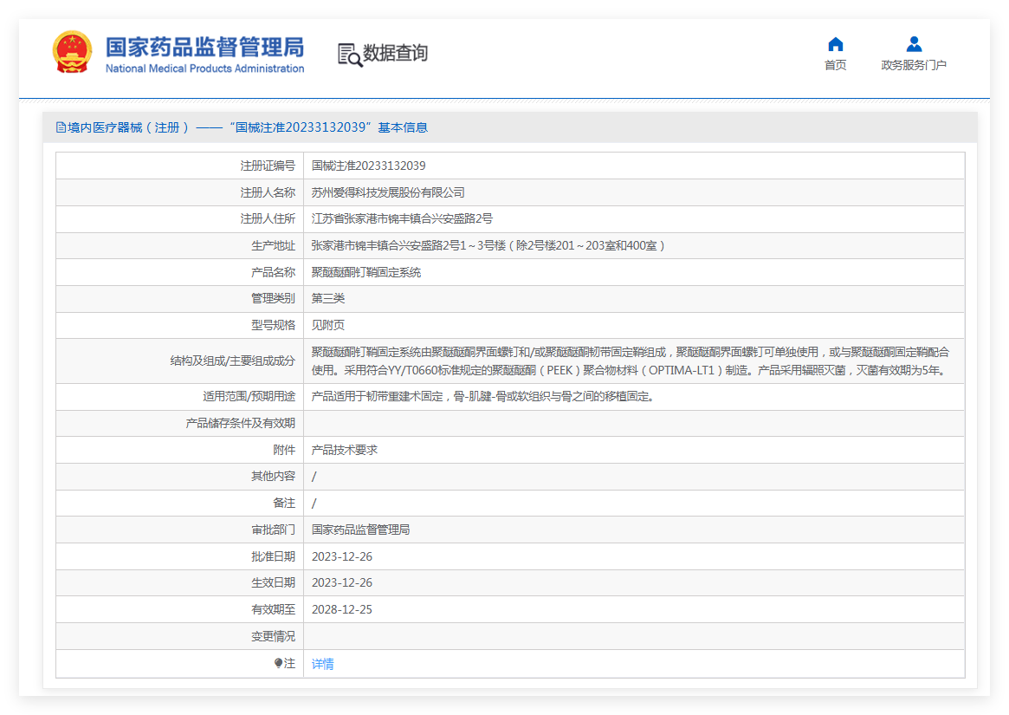Click the document icon before 境内医疗器械

(x=61, y=127)
